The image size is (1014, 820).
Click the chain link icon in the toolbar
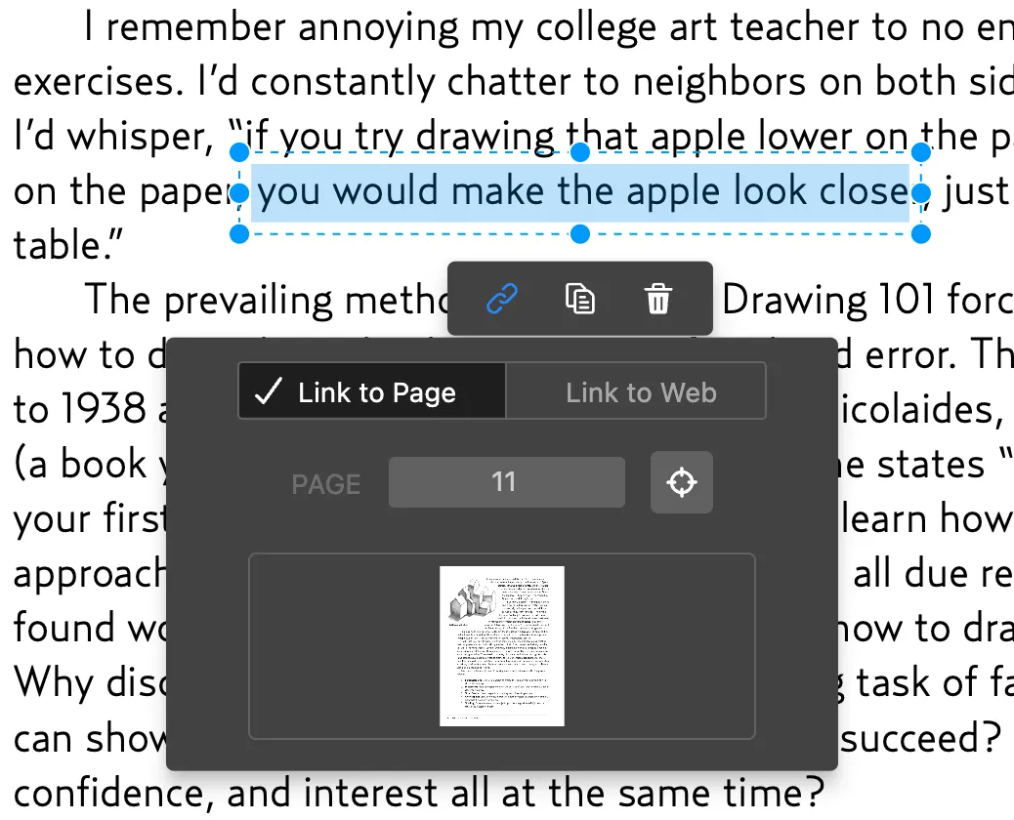[x=502, y=299]
